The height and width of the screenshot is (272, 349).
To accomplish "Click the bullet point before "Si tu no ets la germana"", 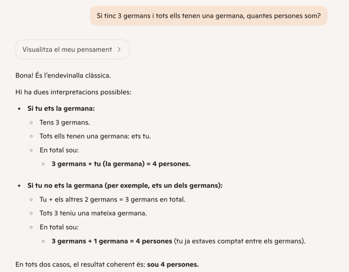I will tap(19, 186).
